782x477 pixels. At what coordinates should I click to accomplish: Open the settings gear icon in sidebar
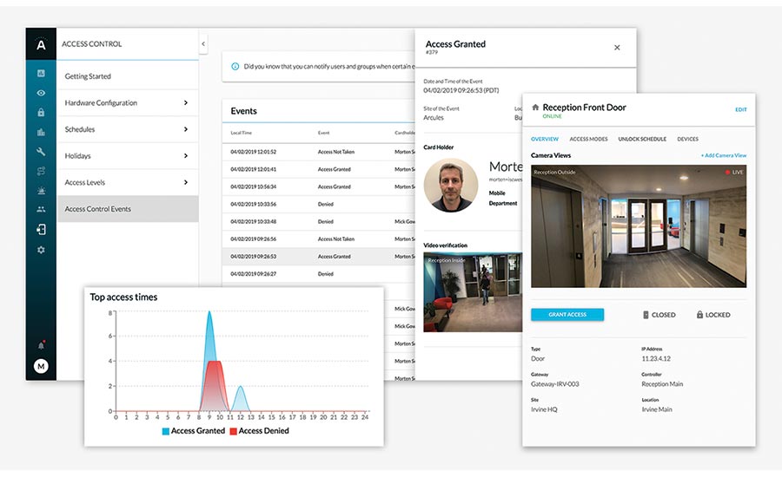coord(41,250)
